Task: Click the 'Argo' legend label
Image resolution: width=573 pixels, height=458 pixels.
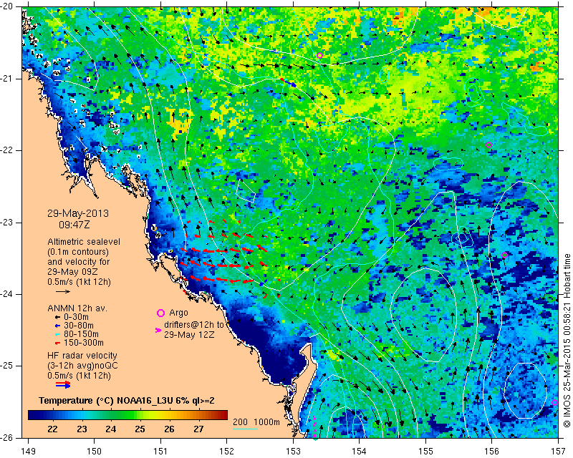Action: pyautogui.click(x=178, y=313)
